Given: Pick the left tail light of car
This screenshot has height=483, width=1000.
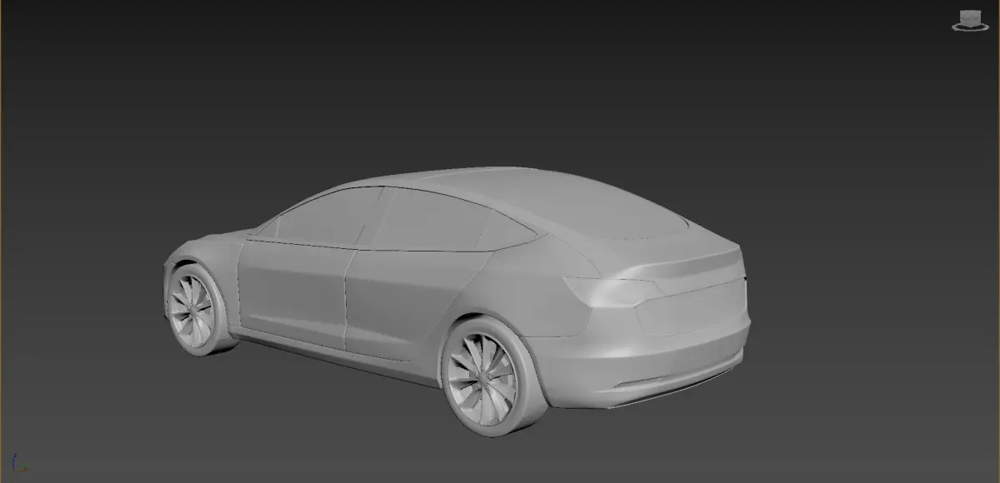Looking at the screenshot, I should (612, 291).
